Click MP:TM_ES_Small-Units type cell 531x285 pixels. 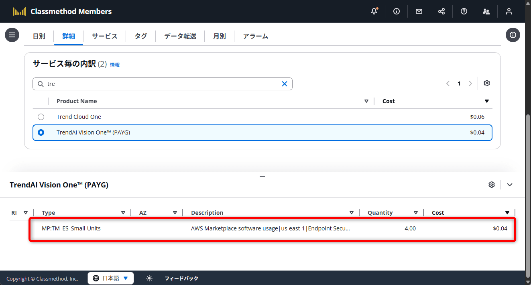tap(71, 228)
